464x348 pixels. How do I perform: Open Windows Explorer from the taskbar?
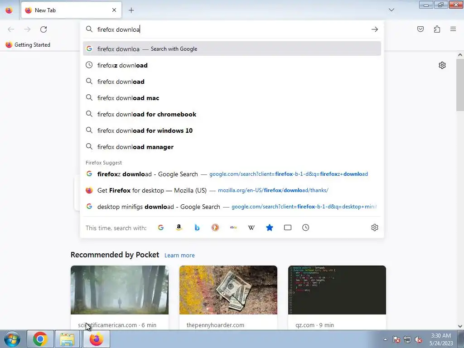tap(67, 339)
